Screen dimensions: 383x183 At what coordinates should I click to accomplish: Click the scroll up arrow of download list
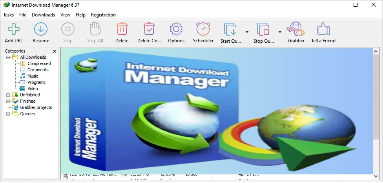pos(376,51)
